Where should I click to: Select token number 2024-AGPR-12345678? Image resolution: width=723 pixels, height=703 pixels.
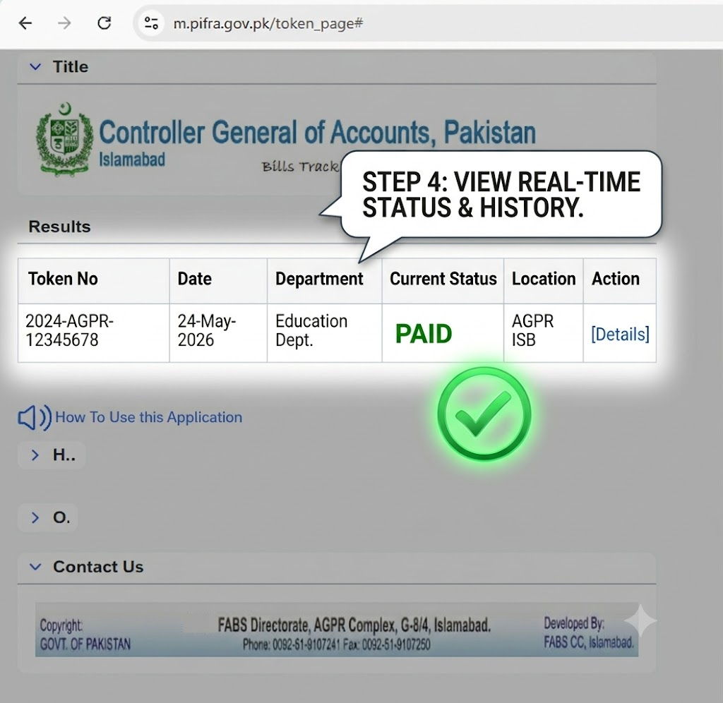(70, 330)
